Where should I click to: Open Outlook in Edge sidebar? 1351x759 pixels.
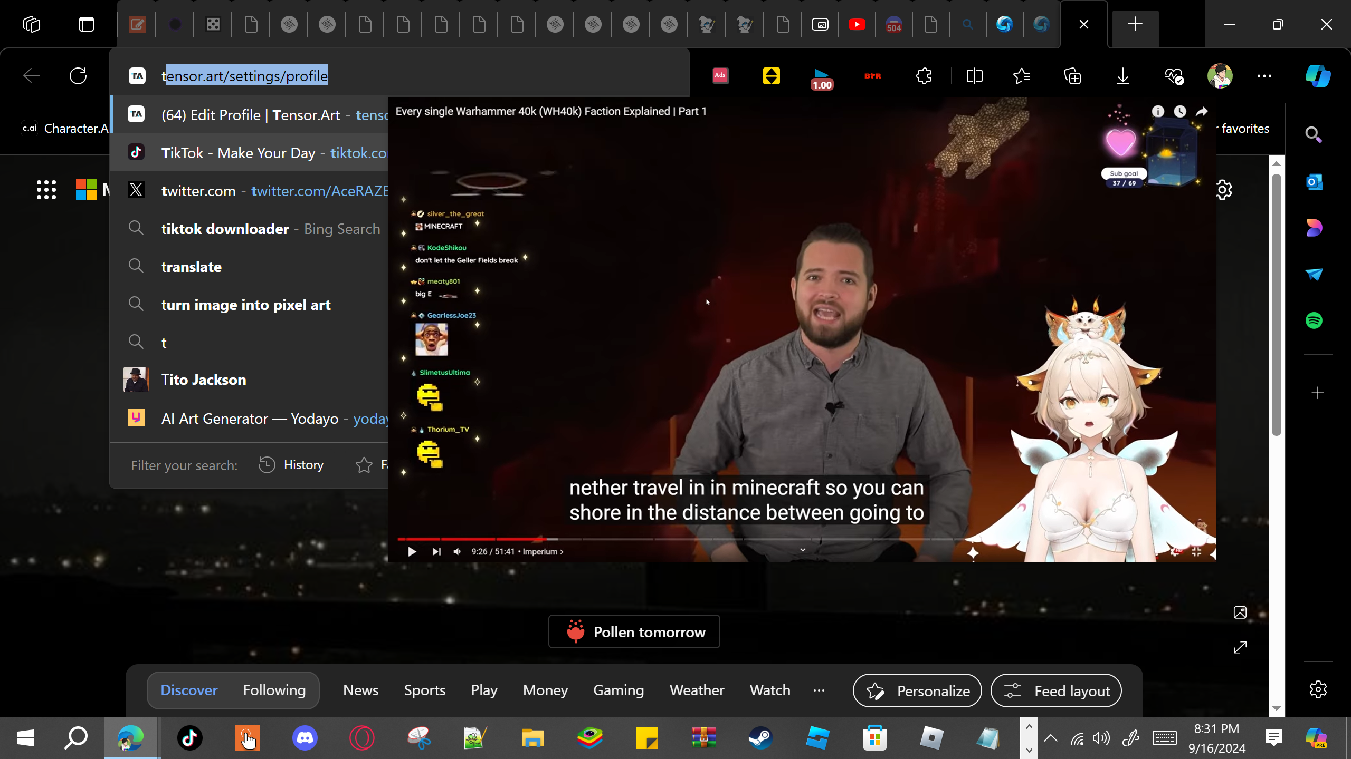click(x=1314, y=182)
